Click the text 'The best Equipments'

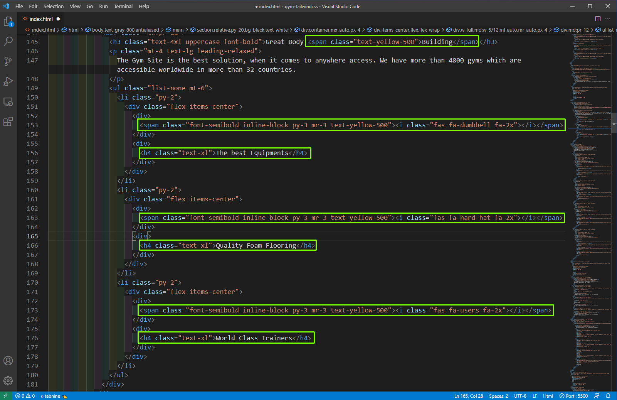pos(252,153)
